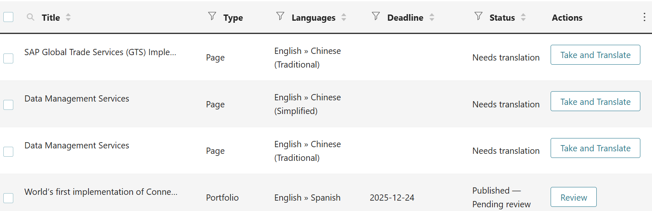Sort the table by Status
The height and width of the screenshot is (211, 652).
(x=523, y=17)
